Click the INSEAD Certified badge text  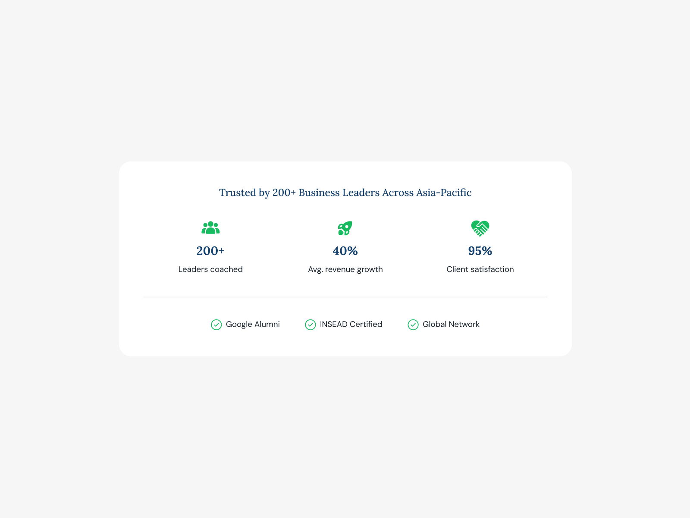pyautogui.click(x=351, y=324)
